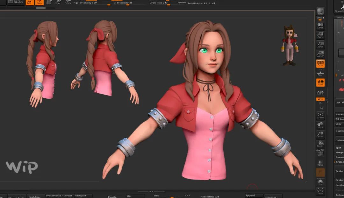Expand the Remesh section
Viewport: 344px width, 198px height.
[339, 157]
